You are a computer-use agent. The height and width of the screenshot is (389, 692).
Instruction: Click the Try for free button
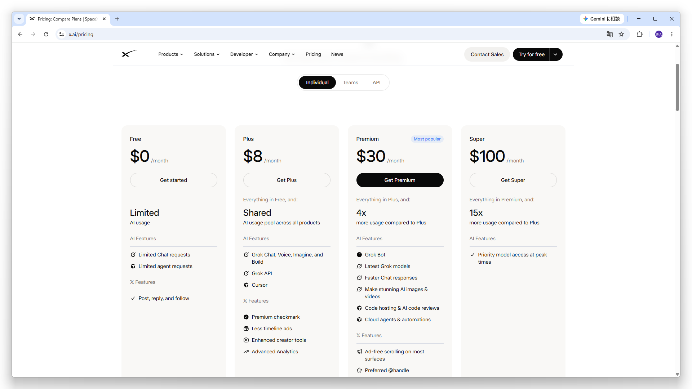pyautogui.click(x=531, y=54)
